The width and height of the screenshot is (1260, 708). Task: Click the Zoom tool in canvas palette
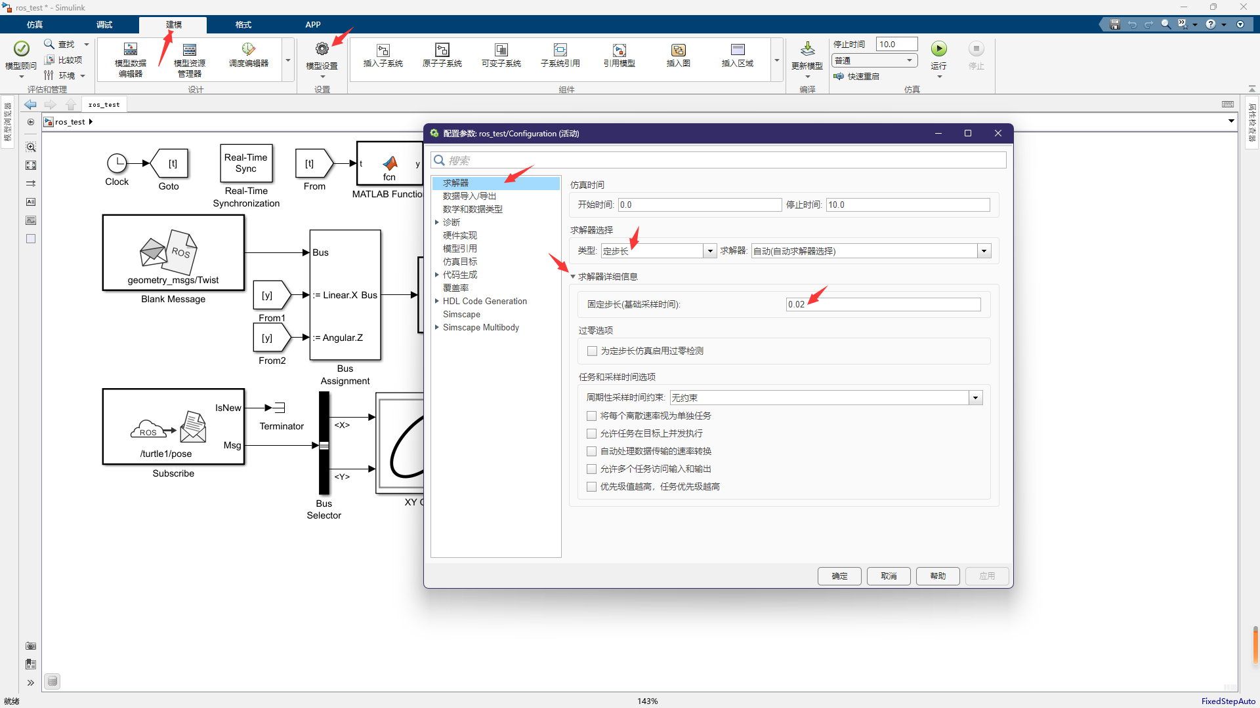[x=31, y=147]
